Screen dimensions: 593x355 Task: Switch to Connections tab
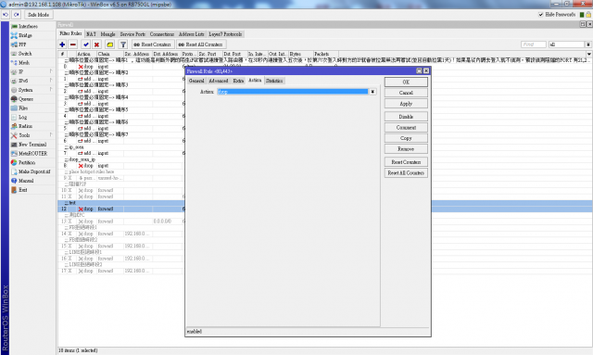coord(162,34)
